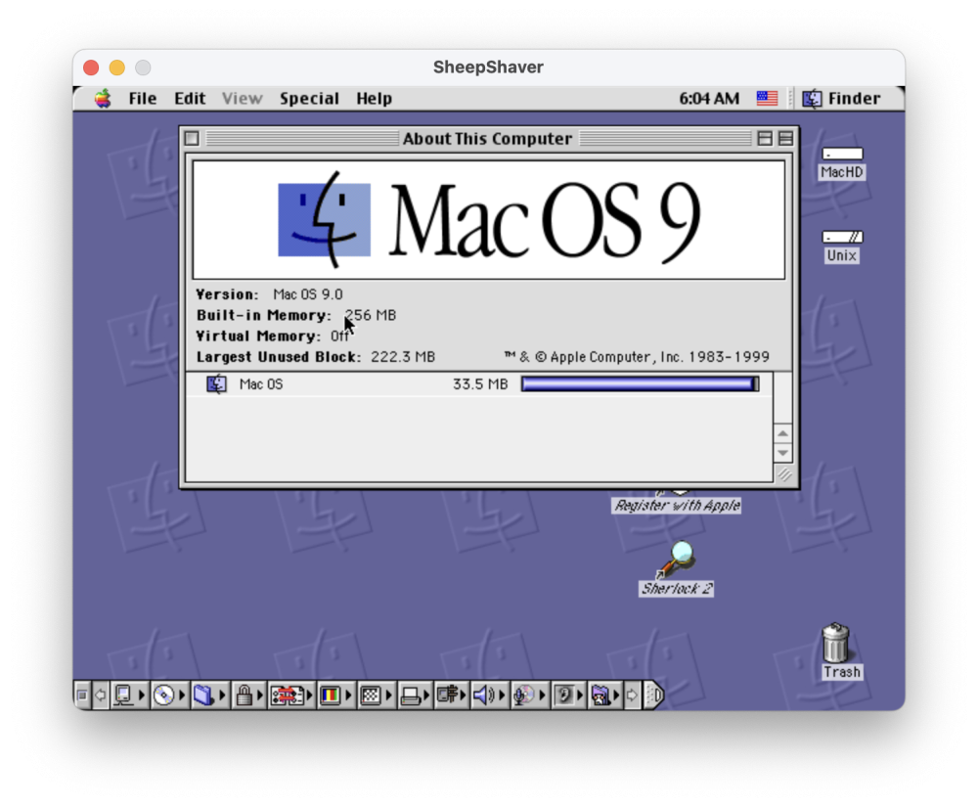Click the "222.3 MB" largest unused block value
The image size is (978, 807).
coord(403,357)
